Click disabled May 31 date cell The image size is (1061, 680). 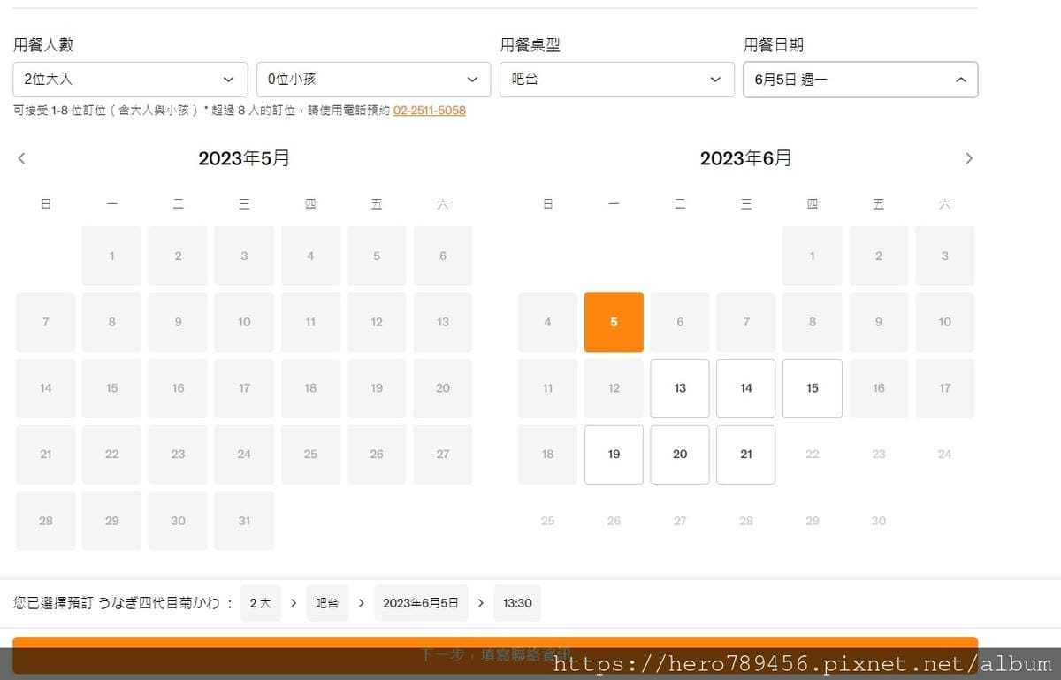tap(244, 521)
